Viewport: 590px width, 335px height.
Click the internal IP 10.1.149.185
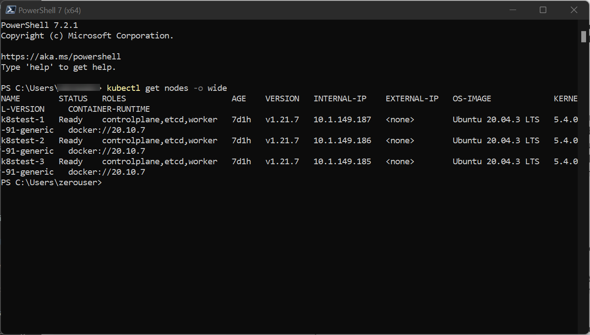342,162
